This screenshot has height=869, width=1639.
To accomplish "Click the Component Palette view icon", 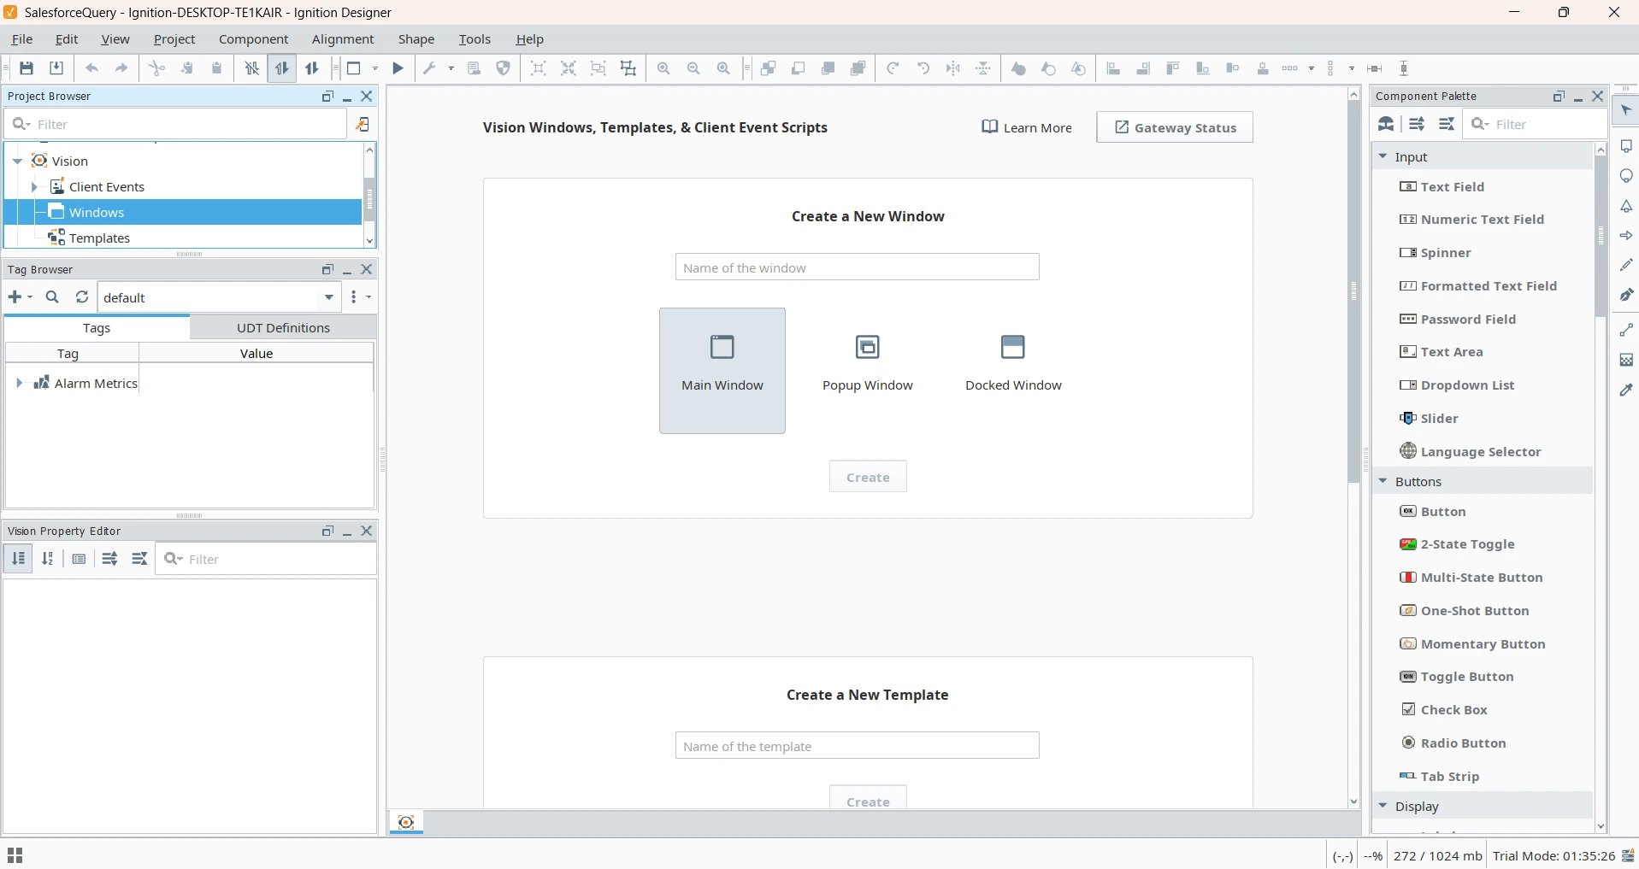I will pyautogui.click(x=1386, y=125).
